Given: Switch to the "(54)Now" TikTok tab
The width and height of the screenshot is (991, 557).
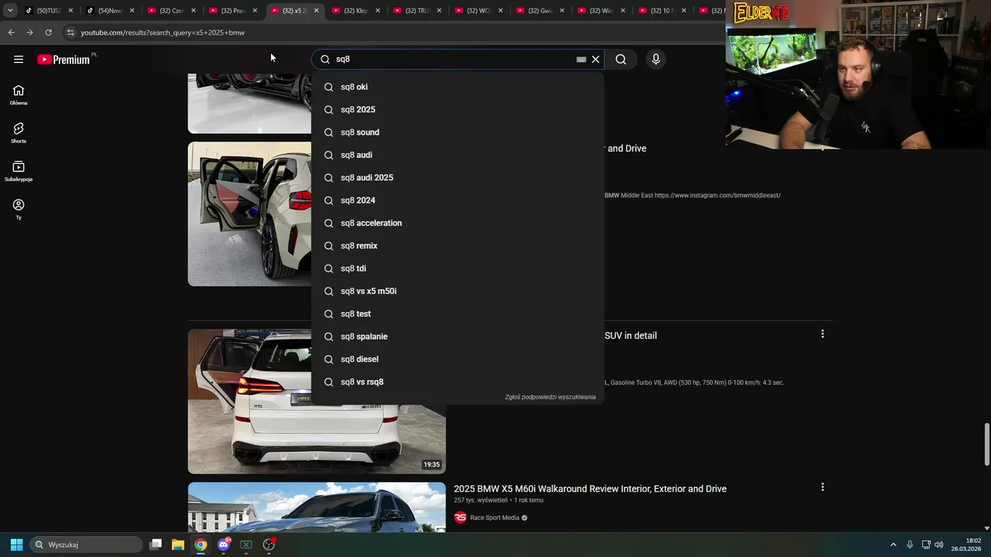Looking at the screenshot, I should (109, 11).
